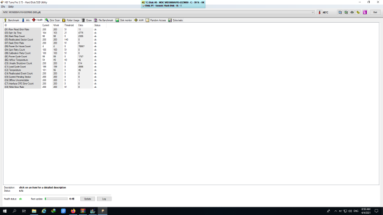Open the notification center icon
The height and width of the screenshot is (215, 383).
(376, 211)
